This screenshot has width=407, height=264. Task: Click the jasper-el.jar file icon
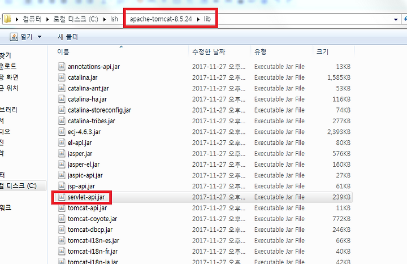(x=62, y=165)
